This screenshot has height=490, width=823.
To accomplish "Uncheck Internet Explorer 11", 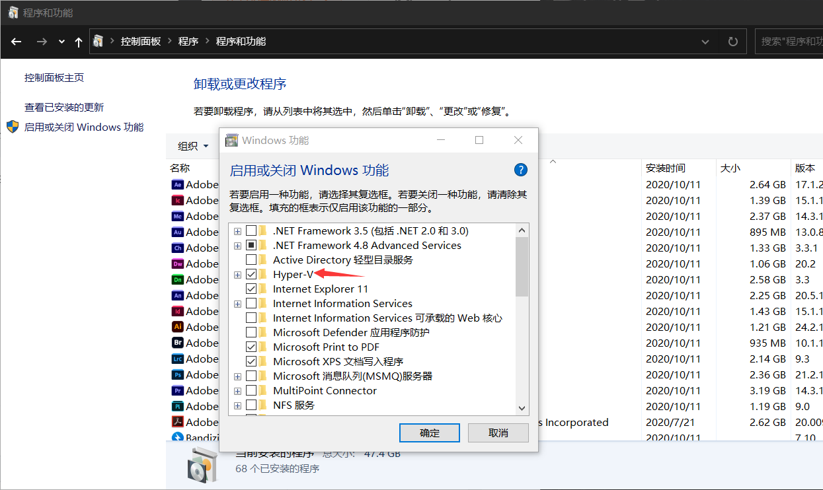I will pos(251,289).
